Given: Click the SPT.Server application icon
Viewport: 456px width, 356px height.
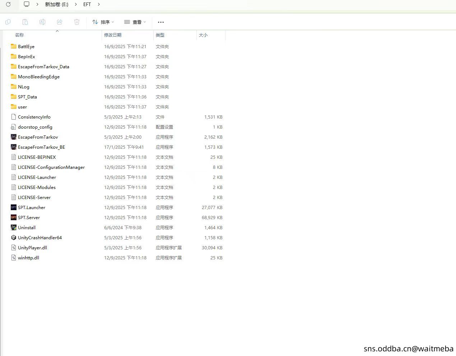Looking at the screenshot, I should pyautogui.click(x=14, y=217).
